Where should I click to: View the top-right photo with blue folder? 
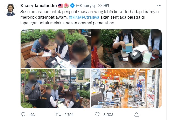(126, 49)
